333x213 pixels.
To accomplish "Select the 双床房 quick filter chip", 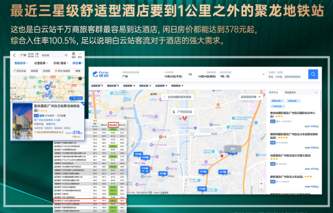I will click(34, 71).
